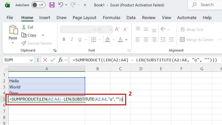
Task: Redo the last undone action
Action: (x=73, y=5)
